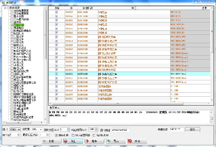This screenshot has height=147, width=216.
Task: Click the table's horizontal scrollbar thumb
Action: 118,104
